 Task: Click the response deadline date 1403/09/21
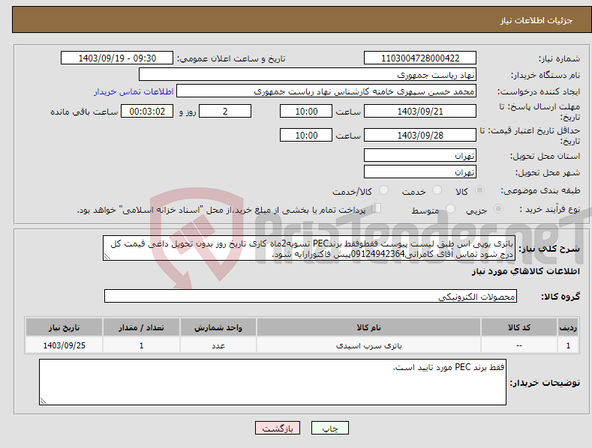coord(420,111)
